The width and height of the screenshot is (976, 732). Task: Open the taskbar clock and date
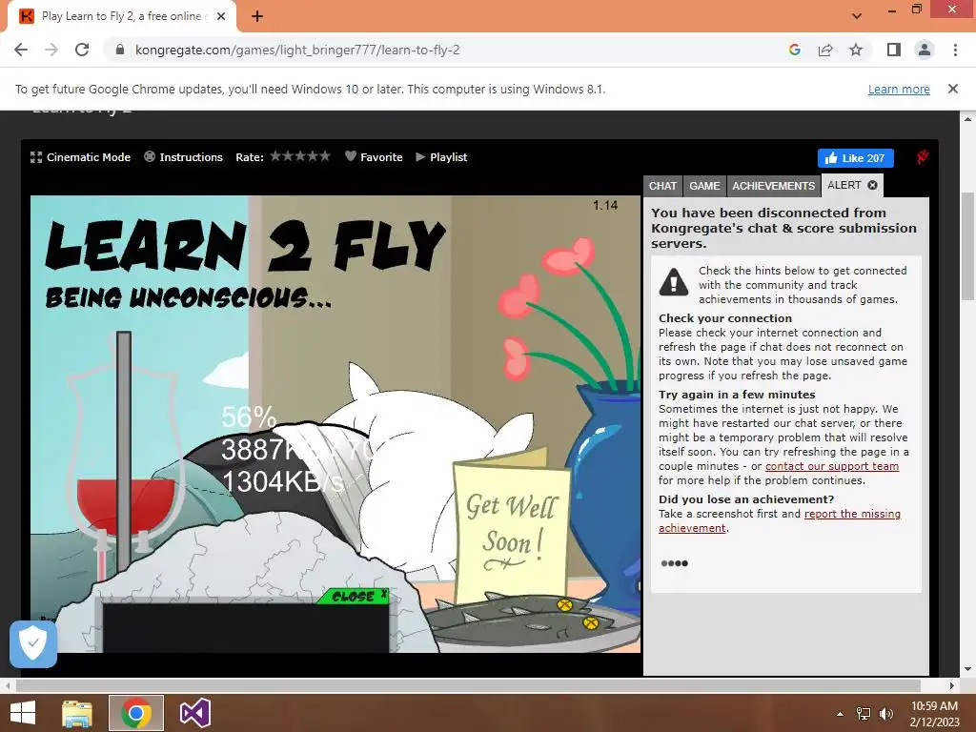tap(934, 713)
